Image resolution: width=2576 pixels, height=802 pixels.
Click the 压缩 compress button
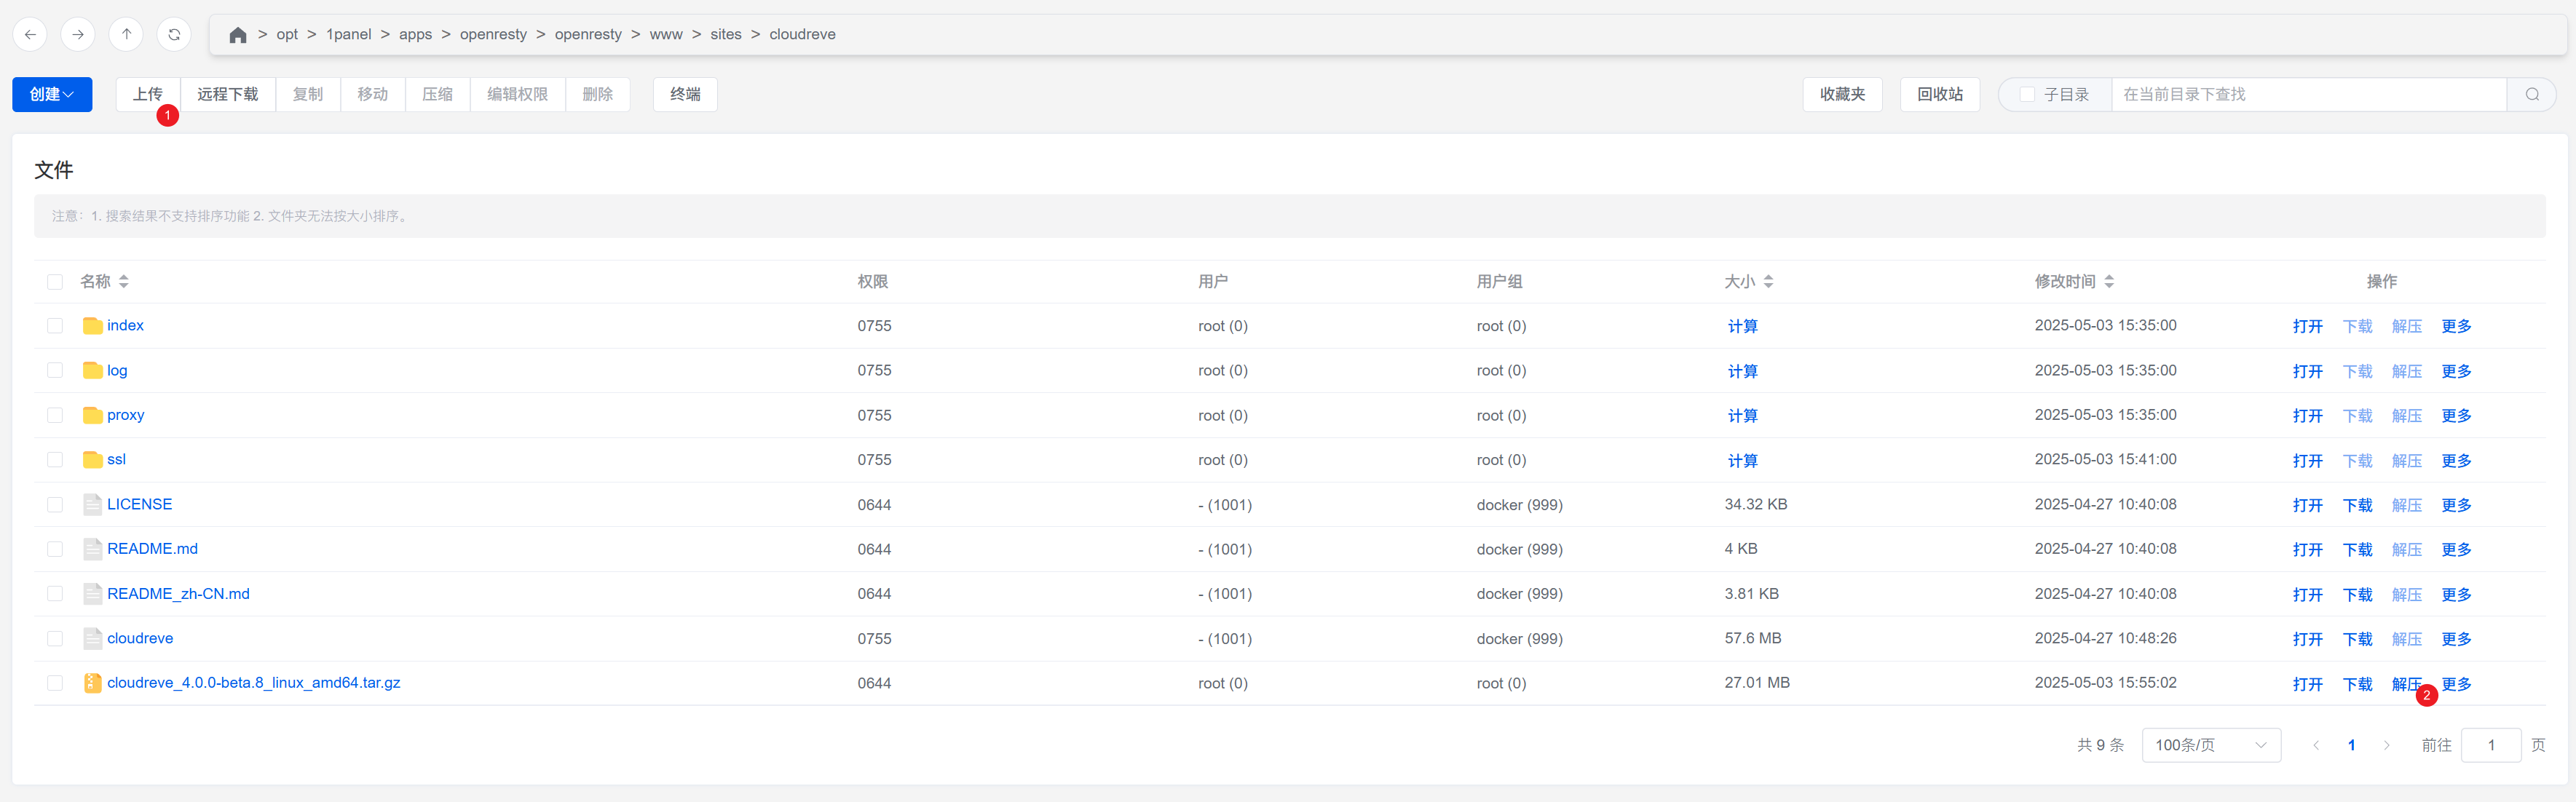point(438,94)
